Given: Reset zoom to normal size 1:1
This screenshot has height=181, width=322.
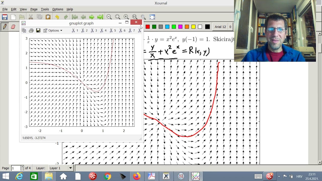Looking at the screenshot, I should pos(135,17).
